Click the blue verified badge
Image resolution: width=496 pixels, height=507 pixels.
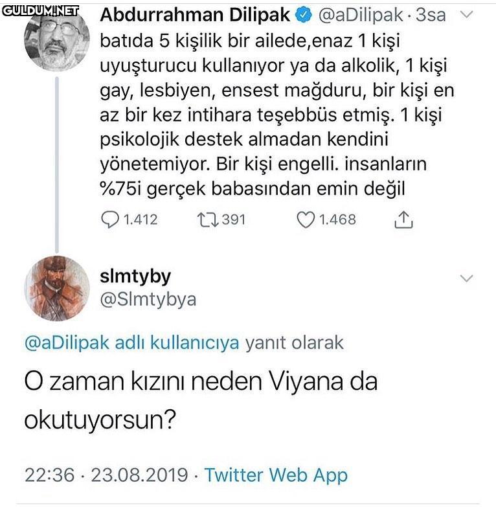[x=305, y=14]
